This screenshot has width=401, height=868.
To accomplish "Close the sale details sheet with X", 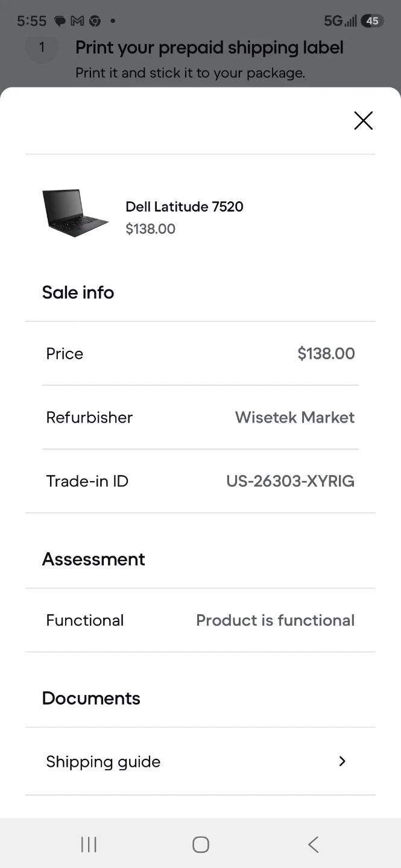I will click(x=363, y=121).
